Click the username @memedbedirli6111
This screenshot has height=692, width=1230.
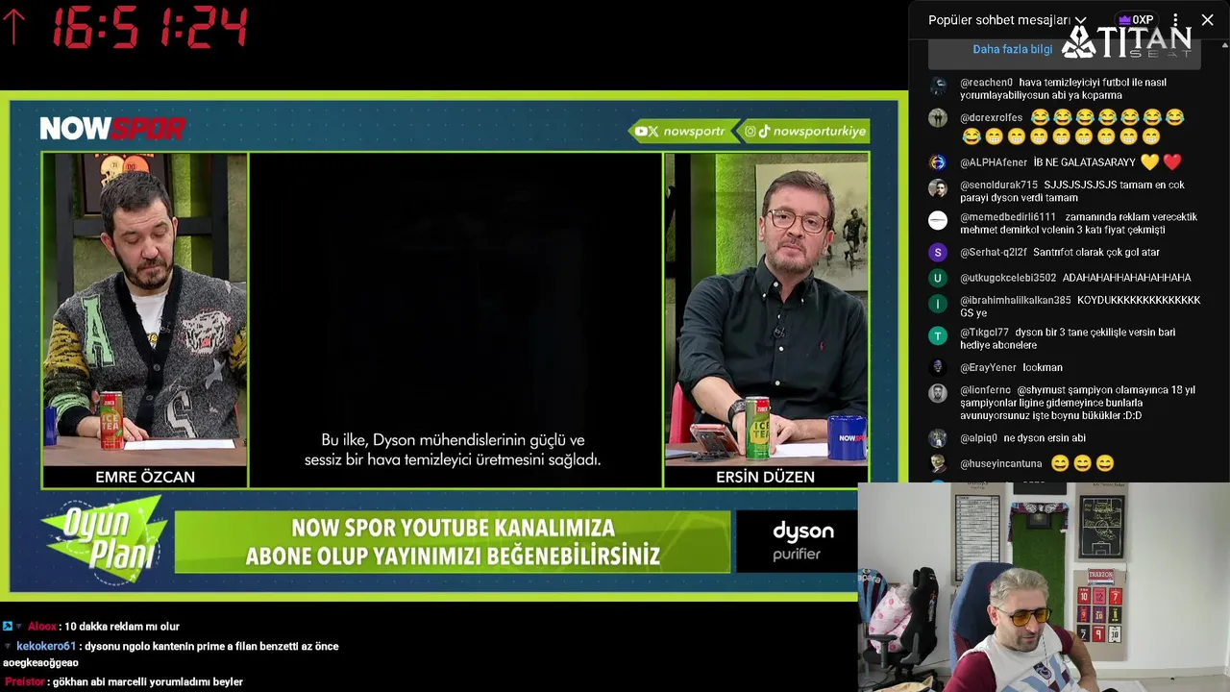(x=1007, y=217)
